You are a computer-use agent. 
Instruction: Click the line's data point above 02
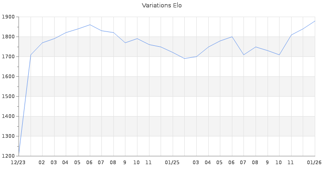[x=42, y=43]
